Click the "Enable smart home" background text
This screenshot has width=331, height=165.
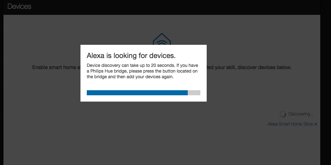pyautogui.click(x=54, y=68)
